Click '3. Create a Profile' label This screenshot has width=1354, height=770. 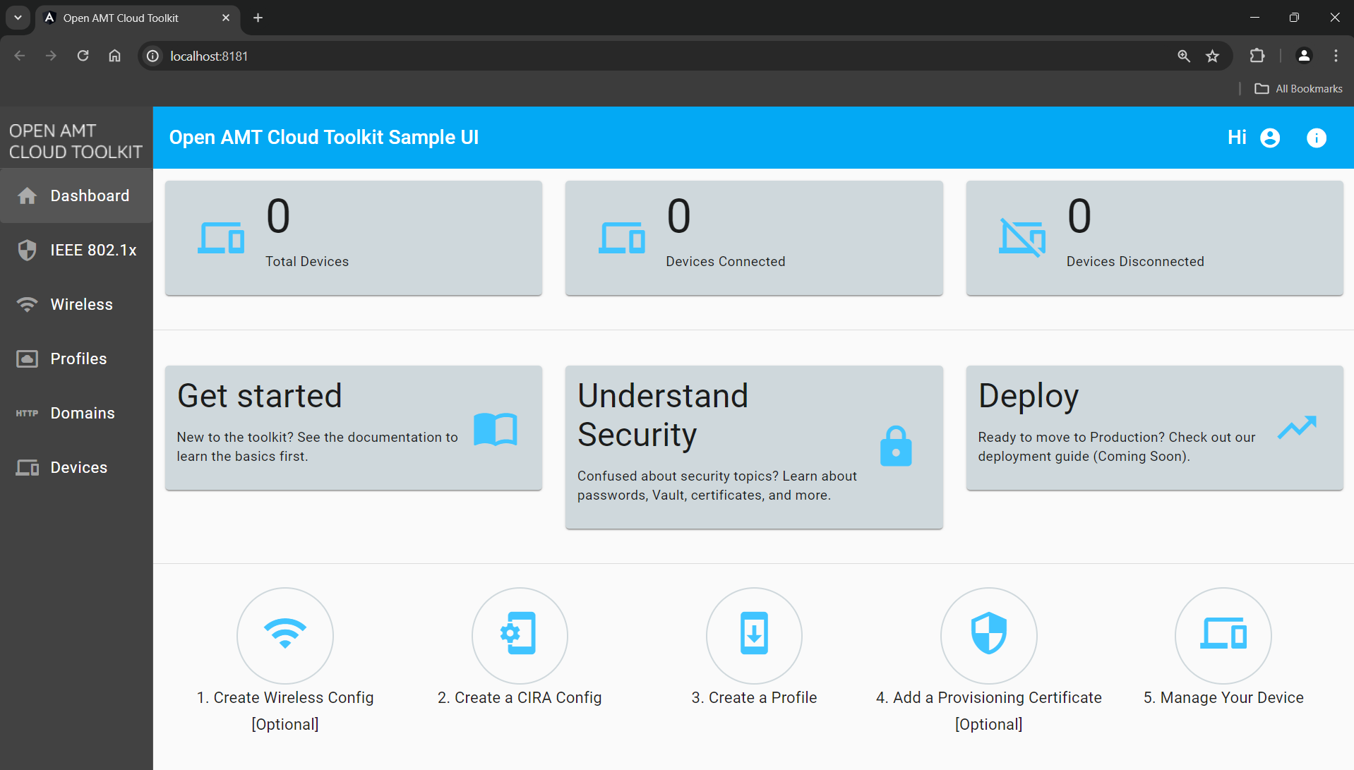point(754,697)
